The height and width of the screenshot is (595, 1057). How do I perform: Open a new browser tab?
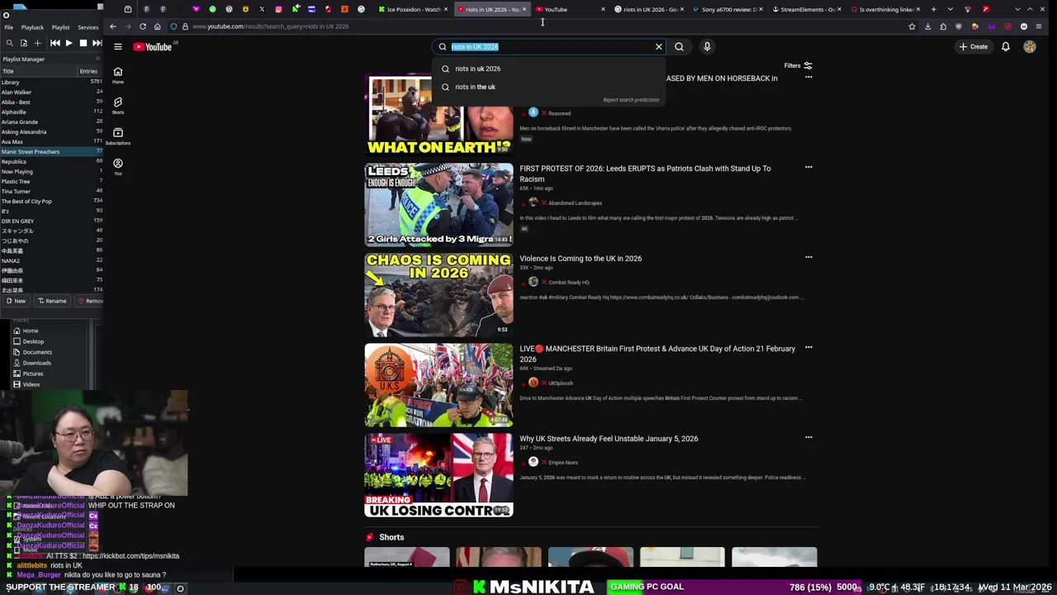click(933, 9)
